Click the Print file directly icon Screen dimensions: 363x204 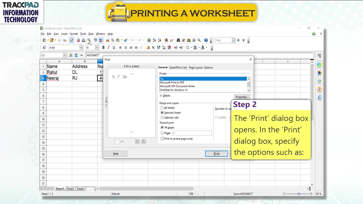pyautogui.click(x=83, y=40)
